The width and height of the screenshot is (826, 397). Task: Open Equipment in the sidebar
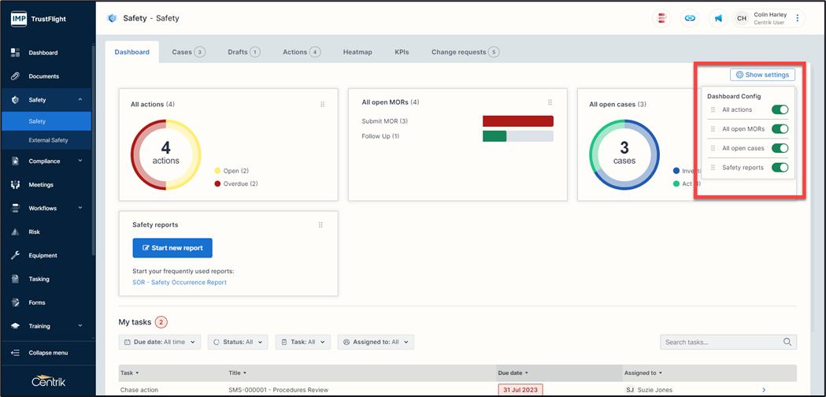tap(43, 255)
